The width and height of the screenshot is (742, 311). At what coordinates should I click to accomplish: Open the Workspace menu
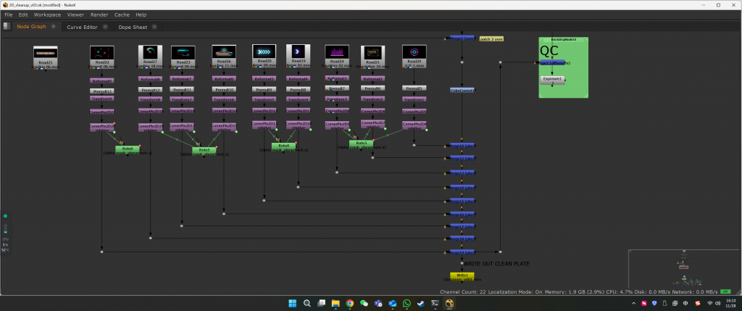point(47,14)
